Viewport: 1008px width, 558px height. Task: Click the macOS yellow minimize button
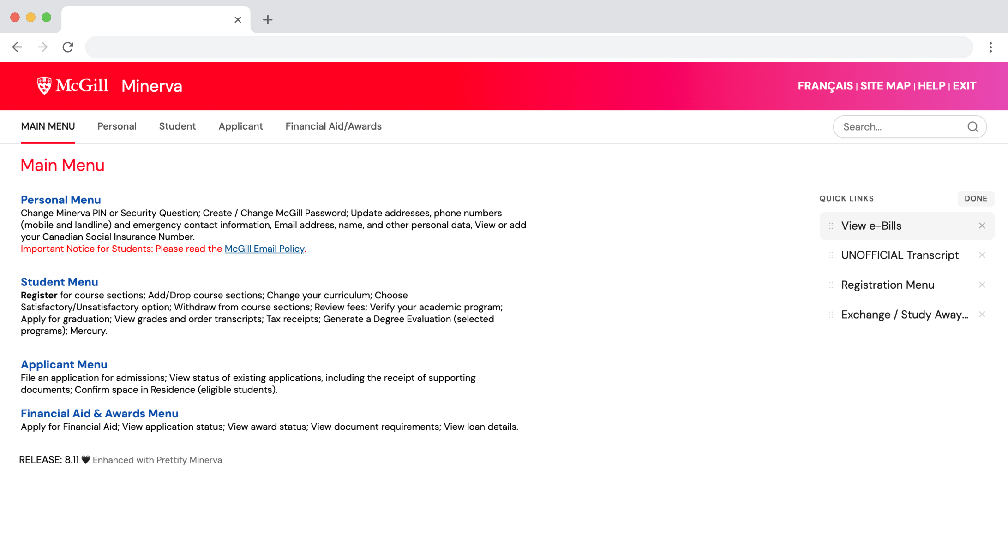(30, 18)
